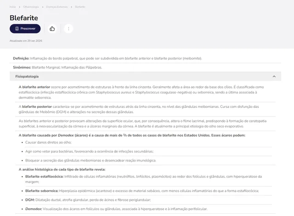
Task: Click the Fisiopatologia section header
Action: pos(145,77)
